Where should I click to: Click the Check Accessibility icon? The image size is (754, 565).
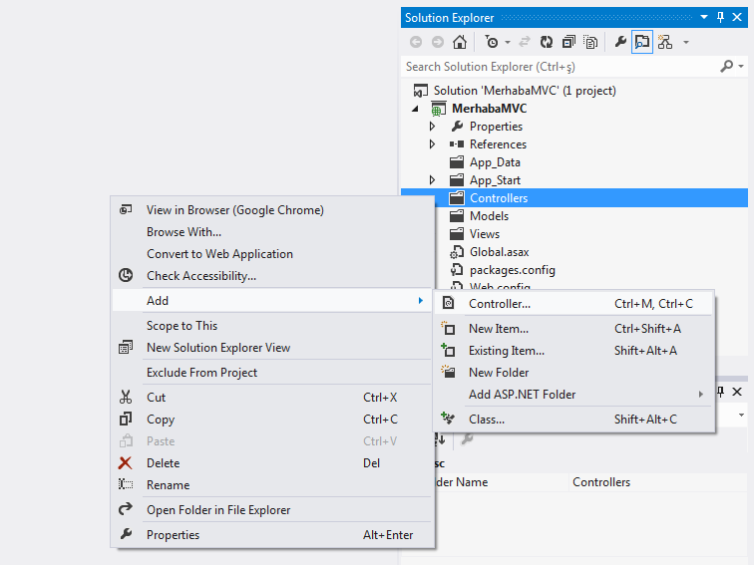click(126, 275)
